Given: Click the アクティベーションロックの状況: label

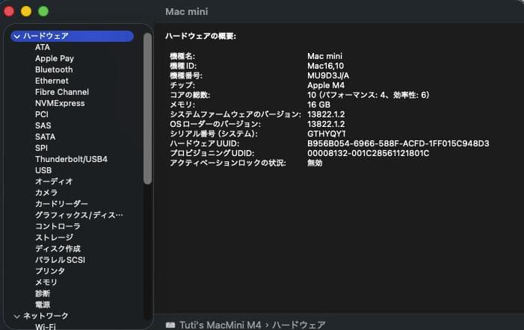Looking at the screenshot, I should coord(228,163).
